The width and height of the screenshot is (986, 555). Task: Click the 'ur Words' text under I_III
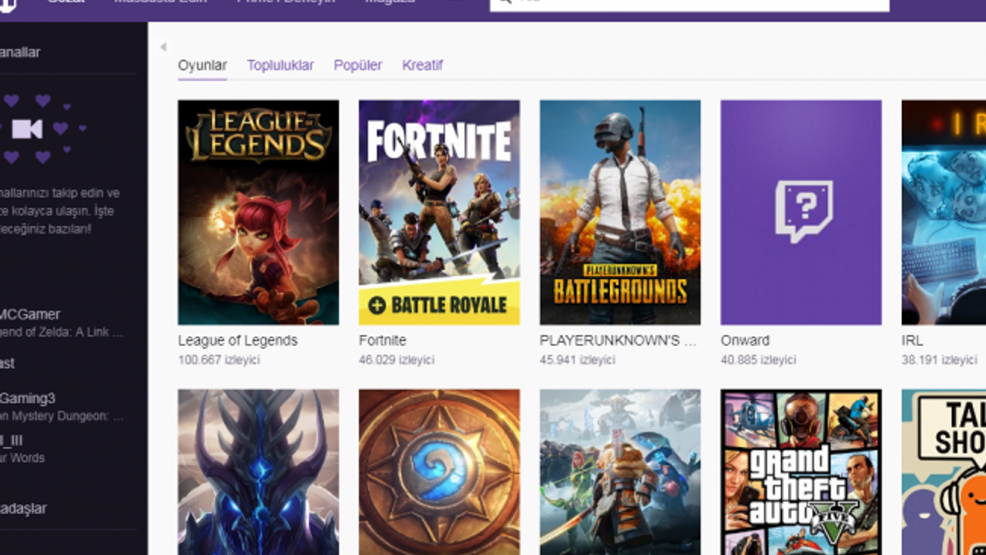point(22,458)
